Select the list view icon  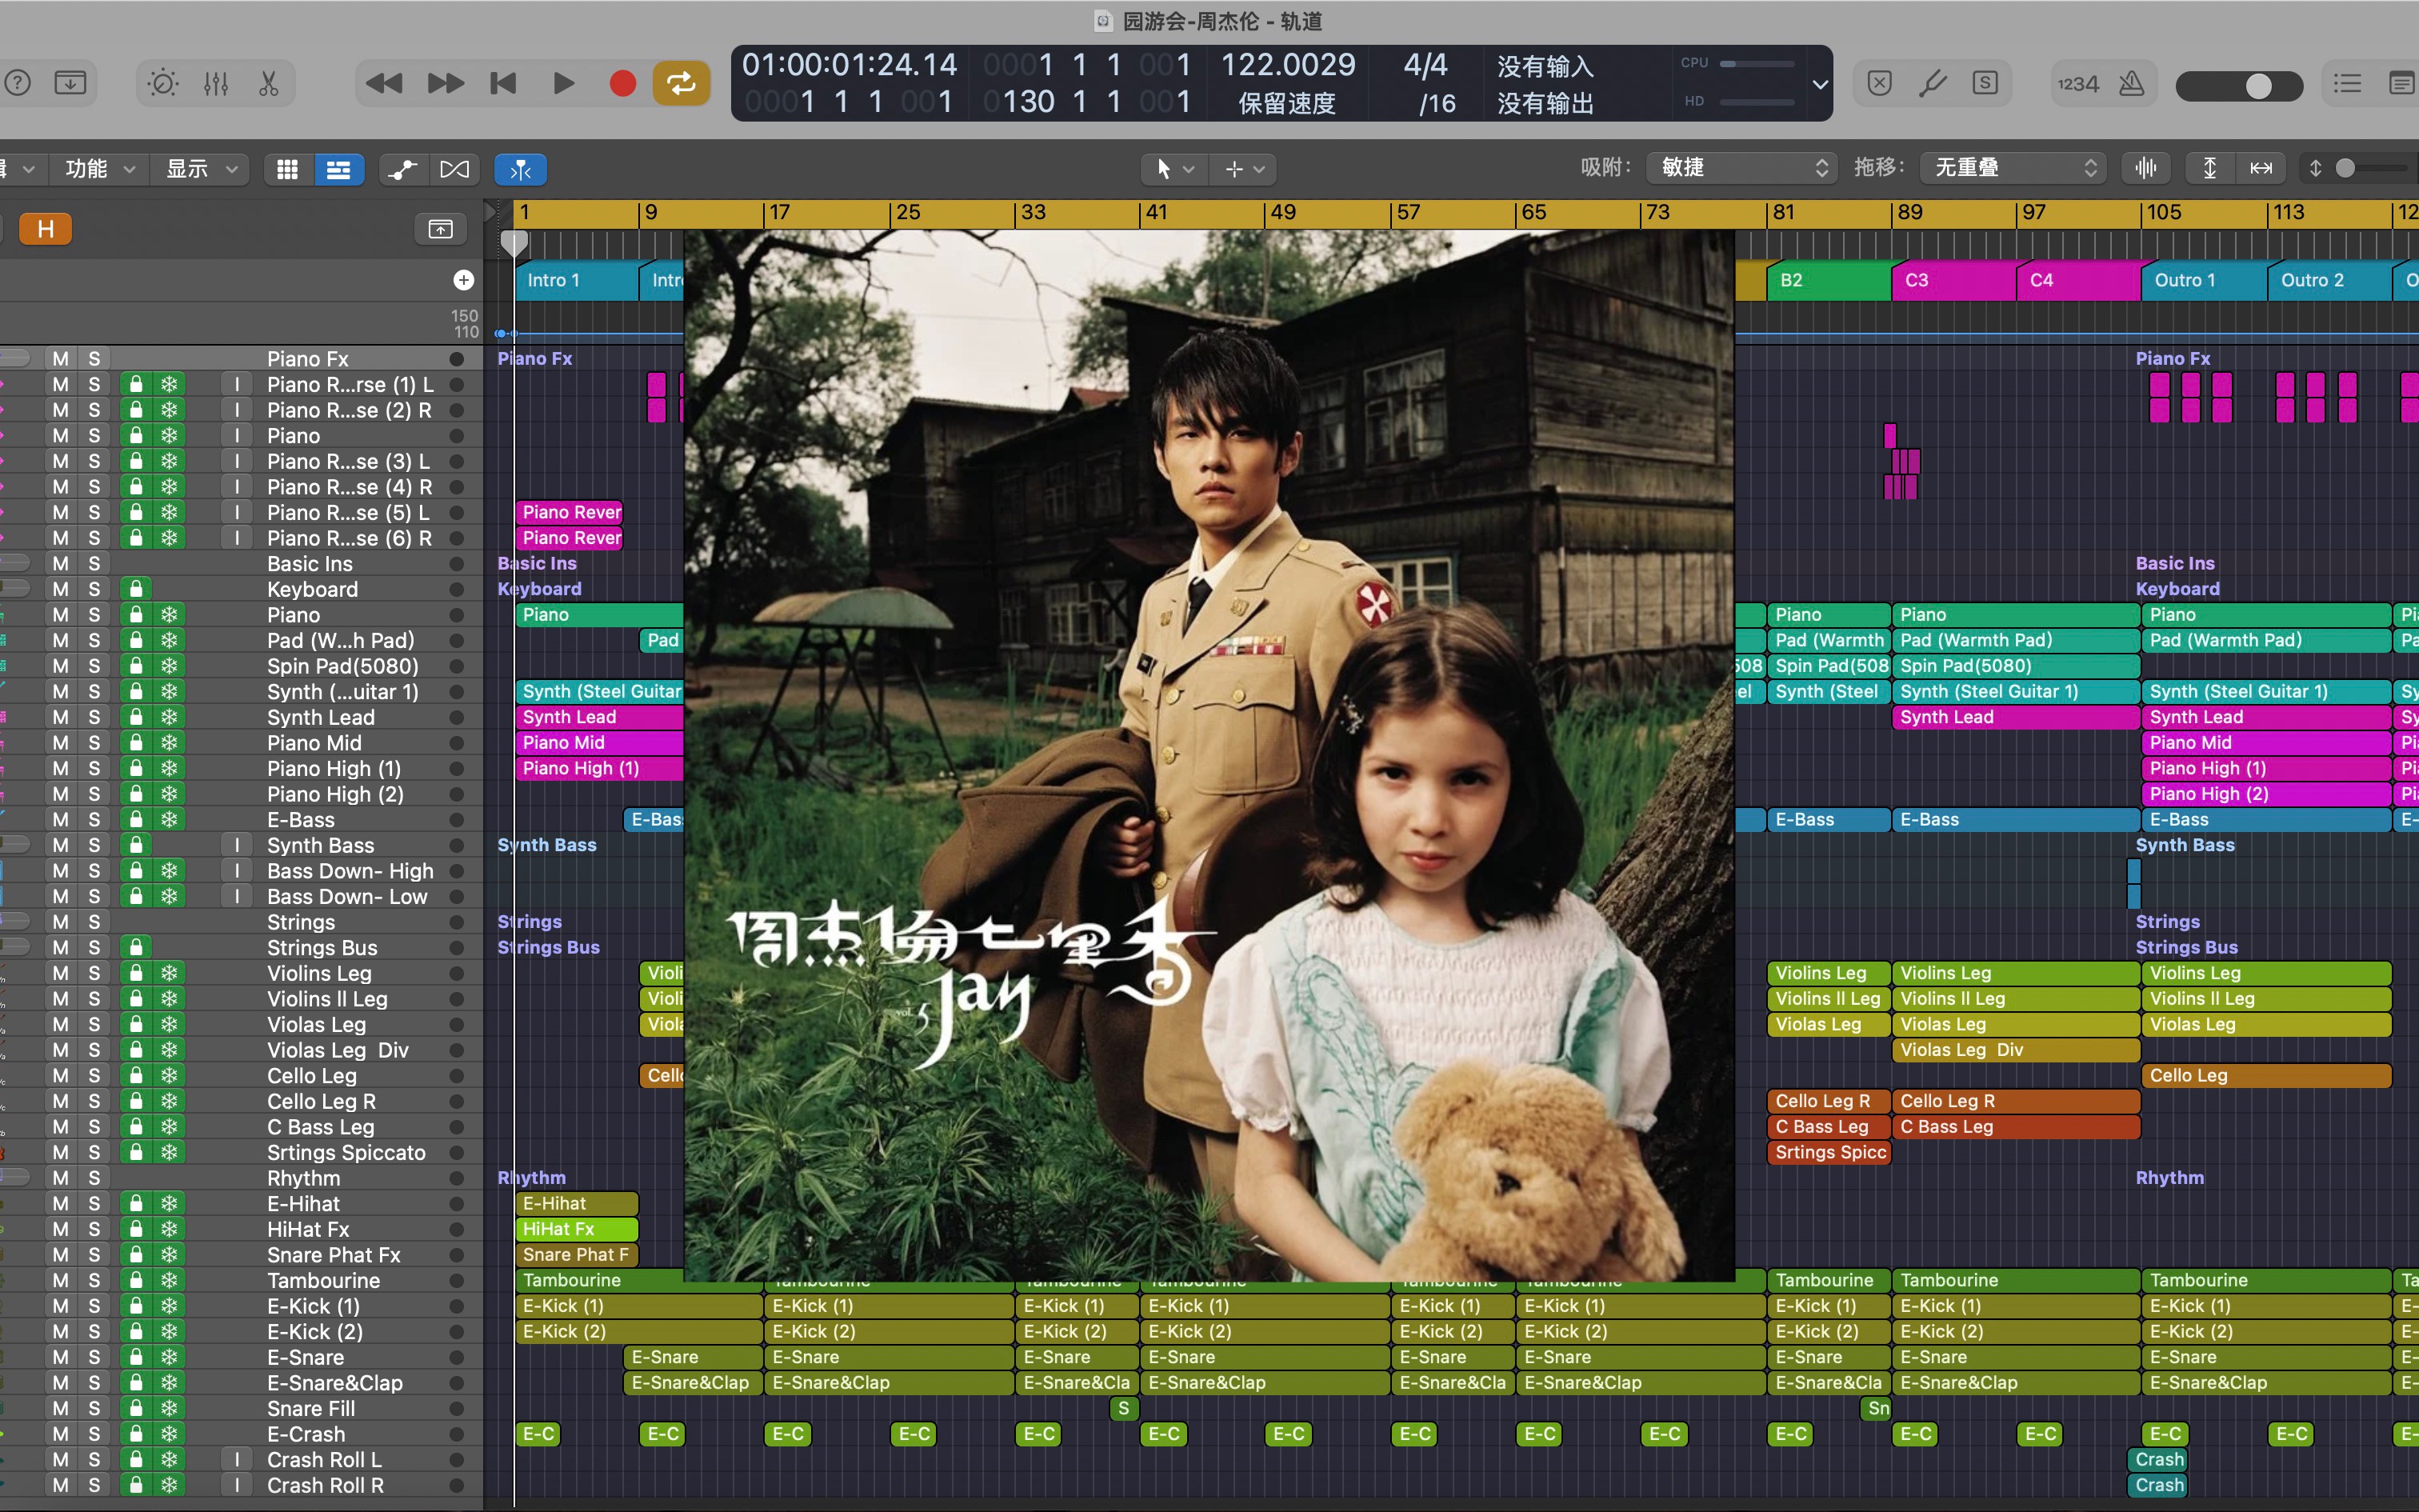coord(339,169)
